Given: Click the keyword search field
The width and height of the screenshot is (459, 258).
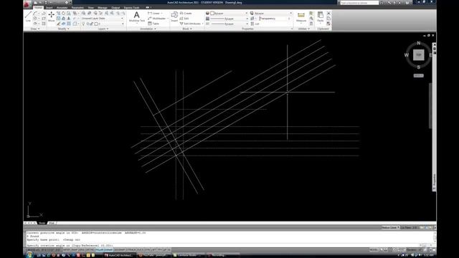Looking at the screenshot, I should pyautogui.click(x=359, y=3).
